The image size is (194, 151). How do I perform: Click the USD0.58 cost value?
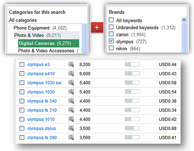168,83
